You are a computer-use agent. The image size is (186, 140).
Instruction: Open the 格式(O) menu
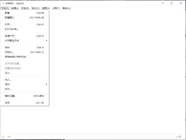tap(35, 8)
